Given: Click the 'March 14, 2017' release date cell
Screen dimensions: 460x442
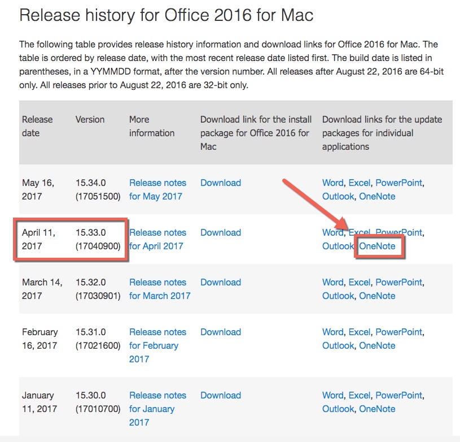Looking at the screenshot, I should click(42, 289).
